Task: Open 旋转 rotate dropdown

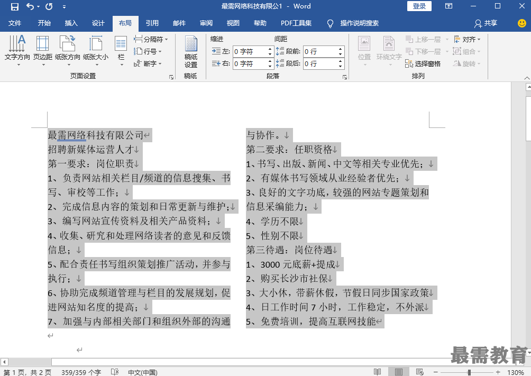Action: 467,63
